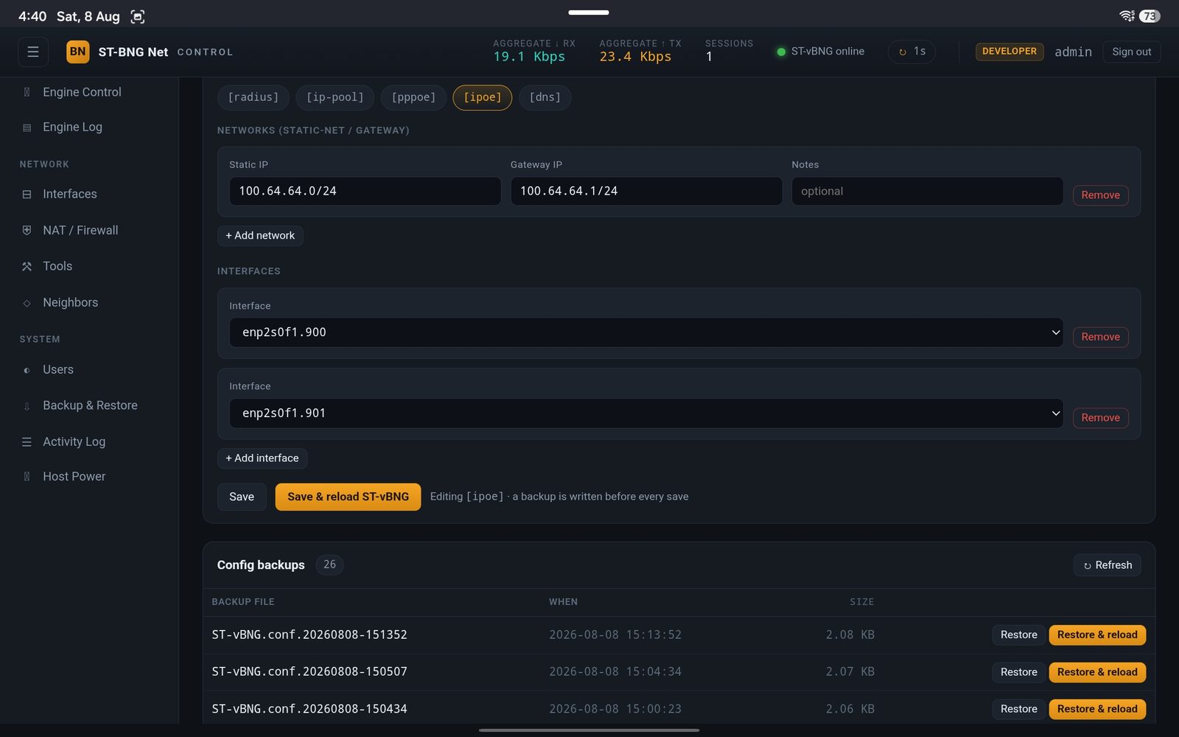This screenshot has height=737, width=1179.
Task: Click + Add interface
Action: click(262, 458)
